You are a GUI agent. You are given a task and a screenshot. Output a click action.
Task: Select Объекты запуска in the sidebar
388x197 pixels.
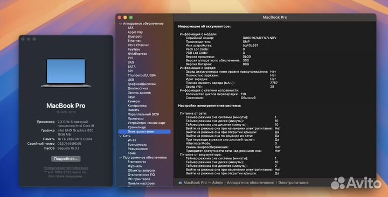tap(141, 171)
